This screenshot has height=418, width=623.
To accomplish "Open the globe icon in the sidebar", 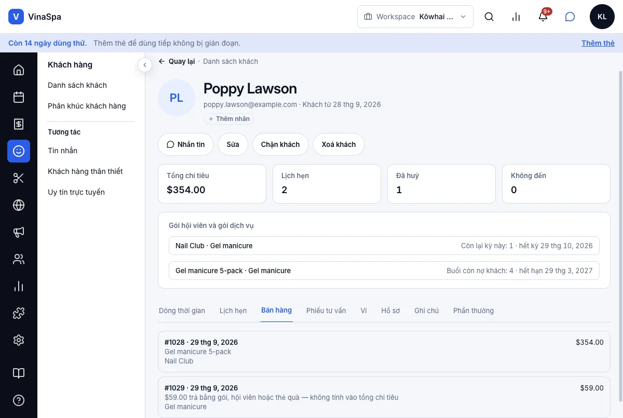I will (x=19, y=205).
